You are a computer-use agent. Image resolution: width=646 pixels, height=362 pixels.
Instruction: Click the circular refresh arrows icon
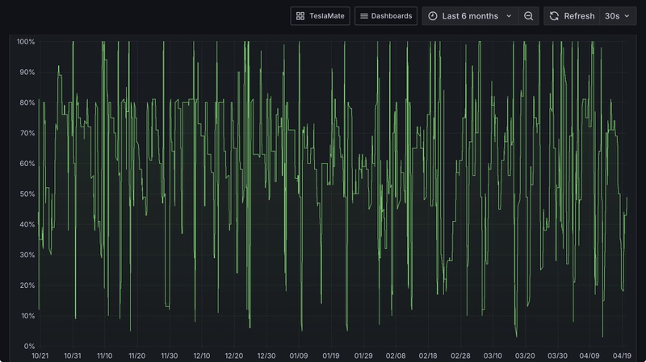tap(554, 16)
